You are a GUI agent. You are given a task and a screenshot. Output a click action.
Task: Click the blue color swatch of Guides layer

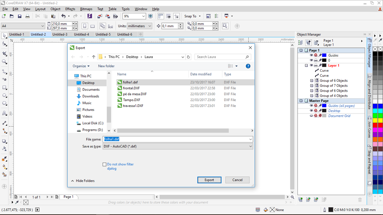pos(324,55)
